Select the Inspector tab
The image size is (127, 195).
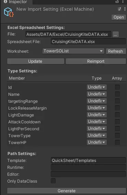coord(16,2)
